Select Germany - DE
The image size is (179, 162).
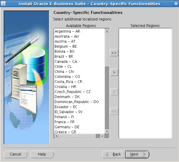point(79,127)
